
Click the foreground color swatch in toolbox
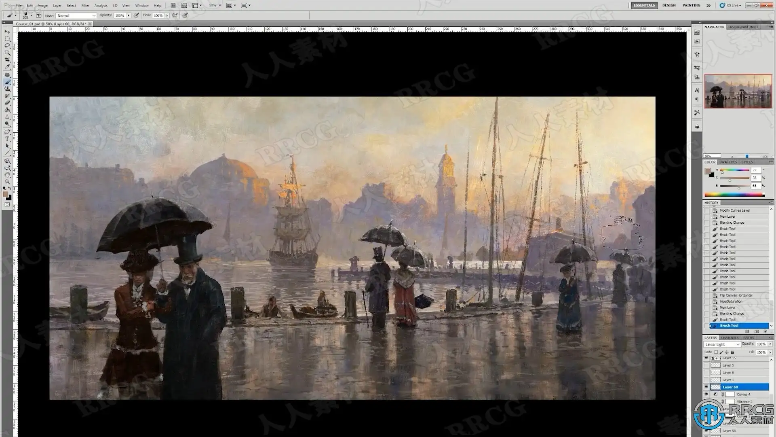click(x=6, y=195)
